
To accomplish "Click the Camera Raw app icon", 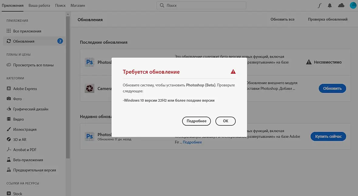I will (89, 88).
